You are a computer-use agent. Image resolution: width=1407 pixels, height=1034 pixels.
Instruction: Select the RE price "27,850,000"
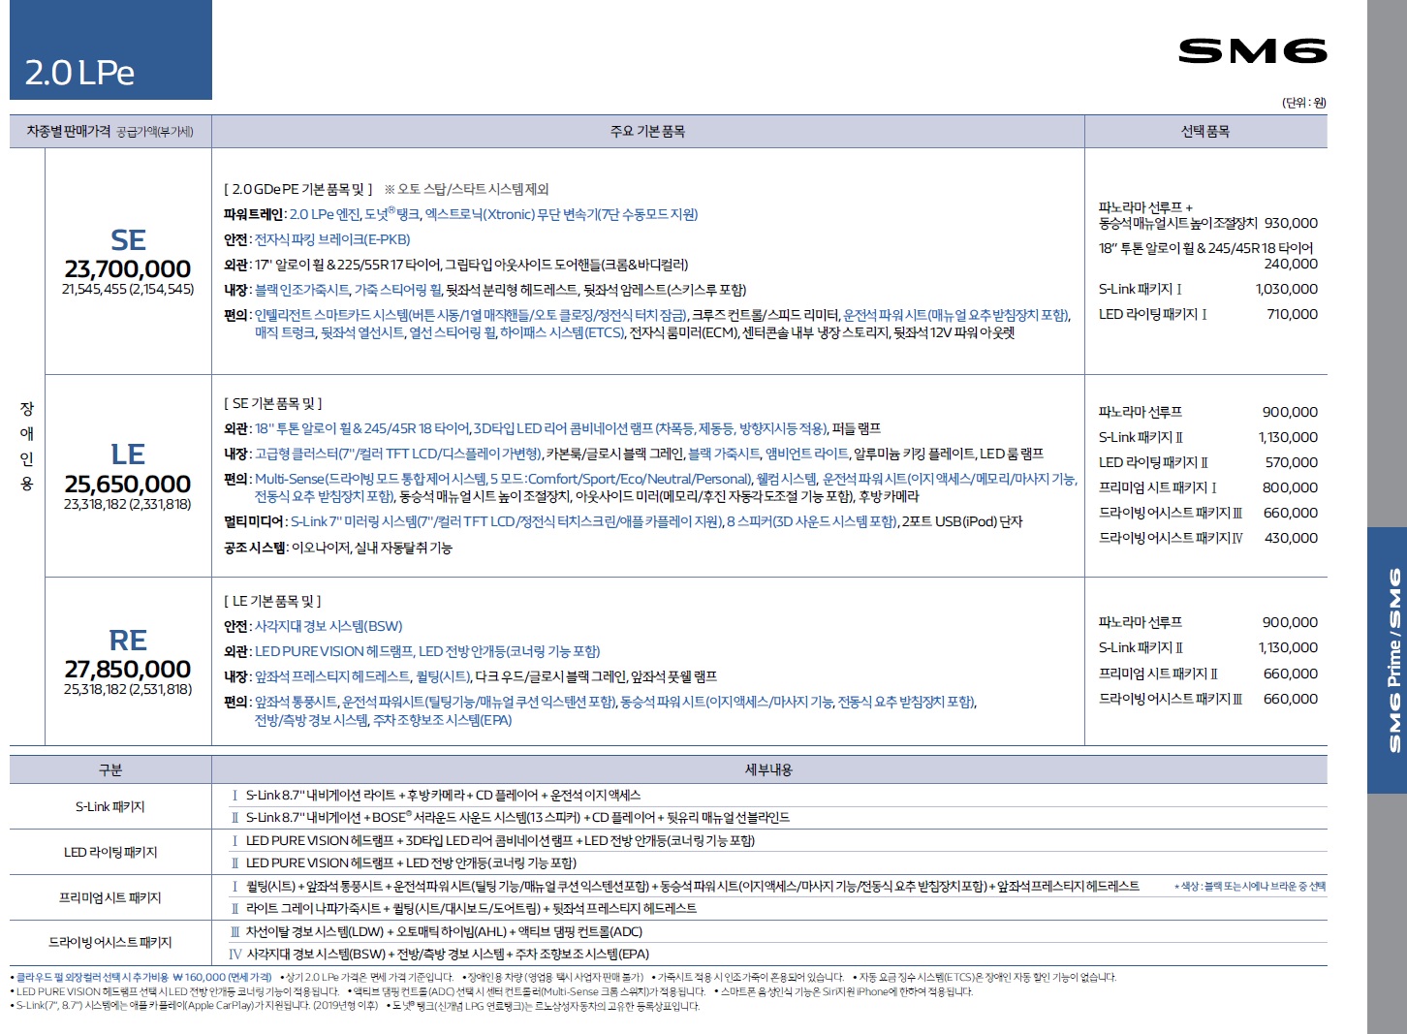pos(128,669)
